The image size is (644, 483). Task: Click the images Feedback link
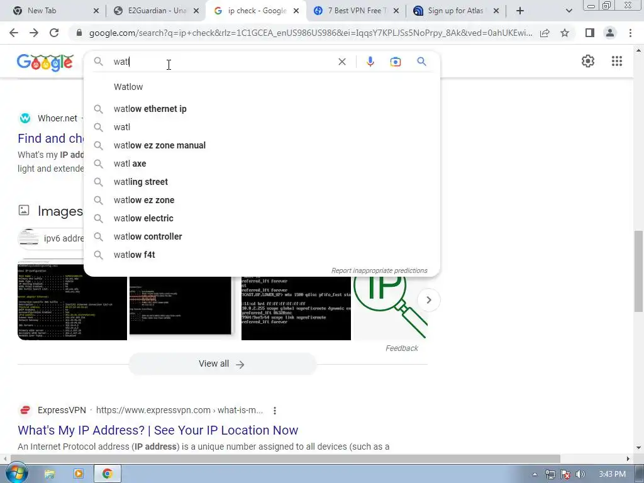pos(401,348)
